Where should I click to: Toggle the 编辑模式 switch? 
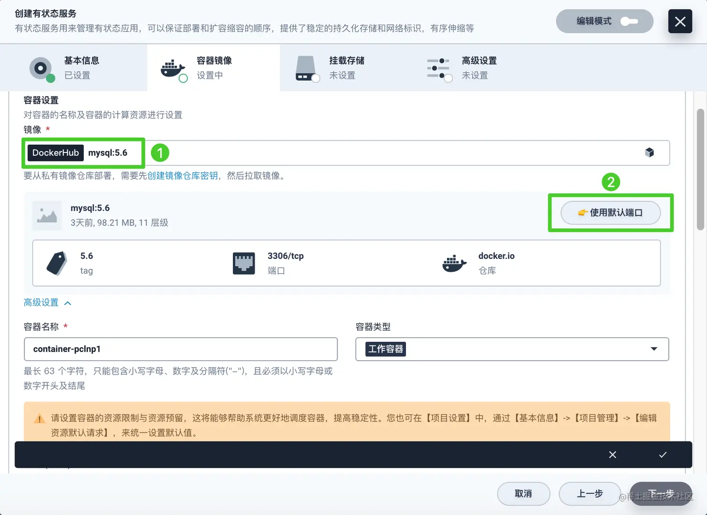(x=629, y=22)
